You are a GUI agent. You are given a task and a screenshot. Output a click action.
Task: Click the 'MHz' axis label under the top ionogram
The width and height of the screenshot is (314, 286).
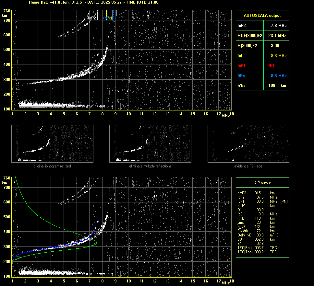225,116
